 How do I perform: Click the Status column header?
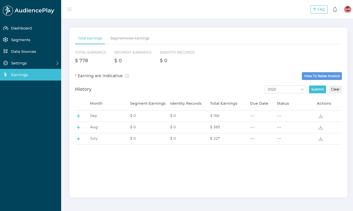tap(283, 104)
